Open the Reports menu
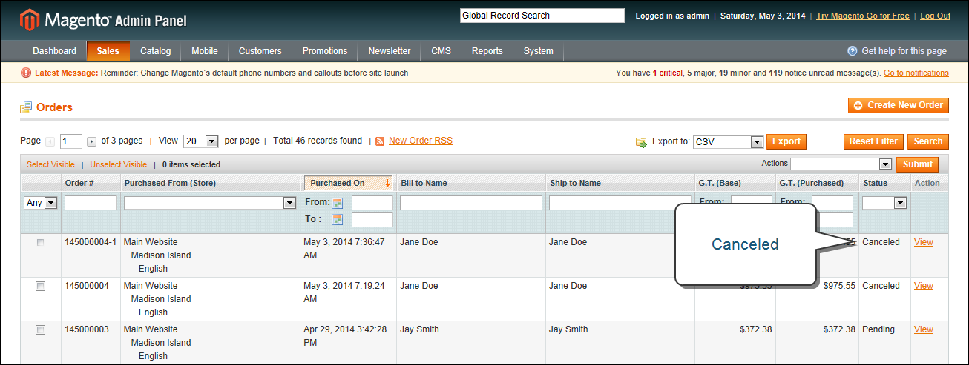This screenshot has height=365, width=969. click(x=487, y=51)
